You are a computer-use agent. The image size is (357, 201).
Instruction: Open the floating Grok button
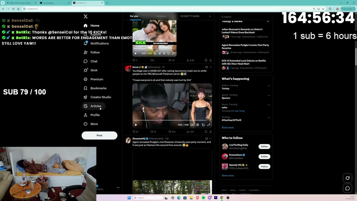(348, 178)
